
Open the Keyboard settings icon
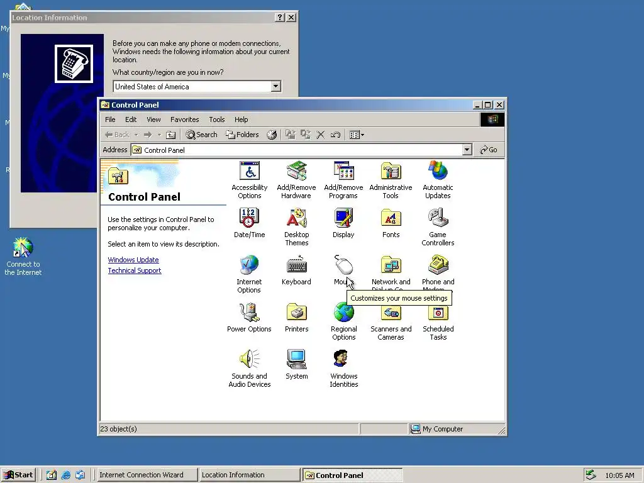coord(296,270)
